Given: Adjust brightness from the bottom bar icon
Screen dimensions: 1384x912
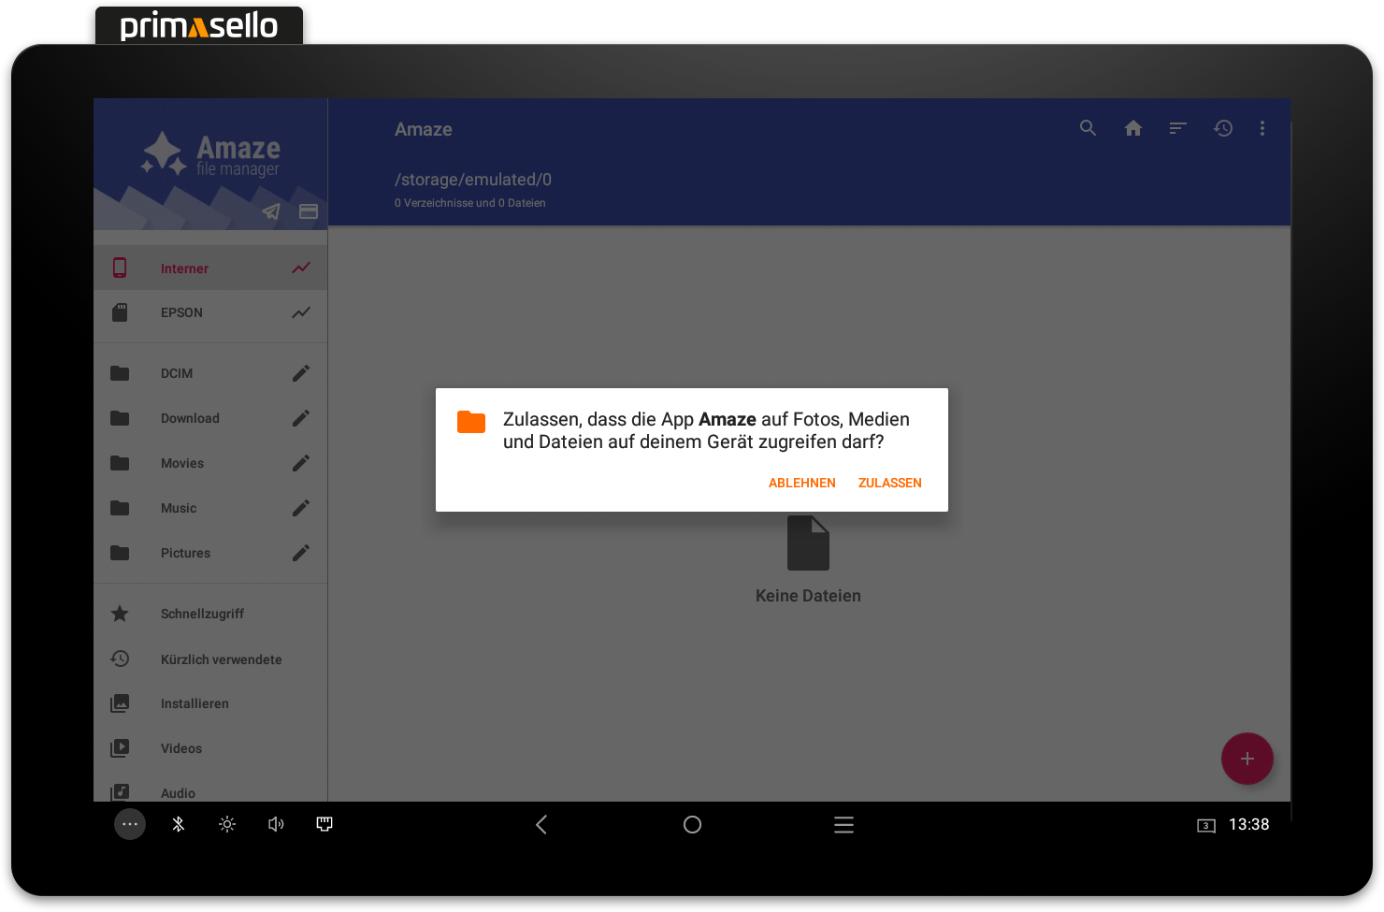Looking at the screenshot, I should [226, 824].
